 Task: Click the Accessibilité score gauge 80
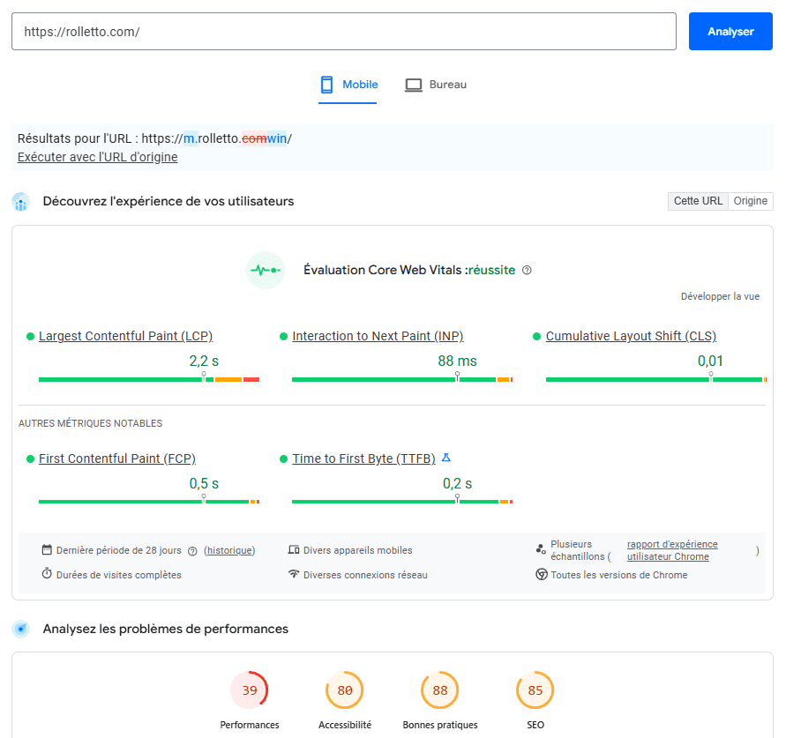pyautogui.click(x=345, y=690)
